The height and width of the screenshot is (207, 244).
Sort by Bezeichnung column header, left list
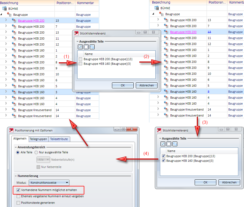pos(27,3)
